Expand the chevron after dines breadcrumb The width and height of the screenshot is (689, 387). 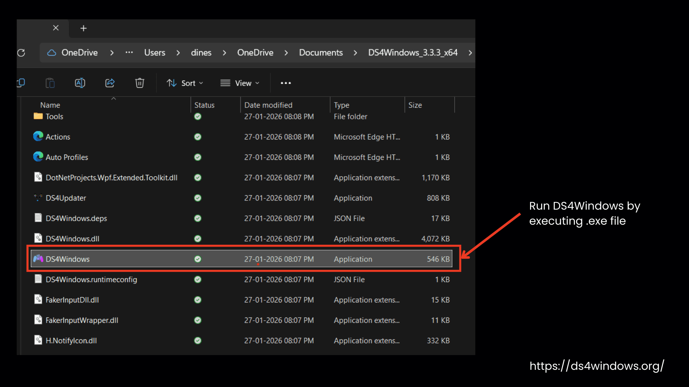pos(225,53)
